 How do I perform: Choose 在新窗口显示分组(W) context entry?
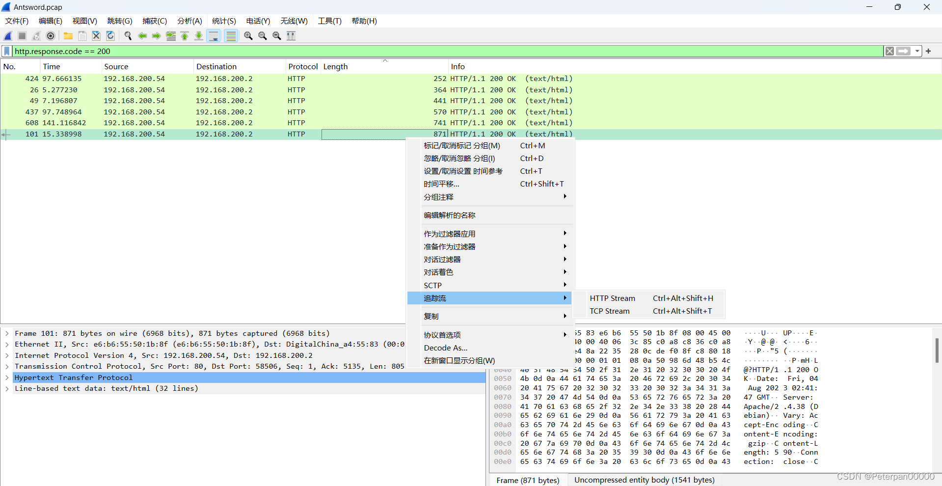click(x=490, y=361)
